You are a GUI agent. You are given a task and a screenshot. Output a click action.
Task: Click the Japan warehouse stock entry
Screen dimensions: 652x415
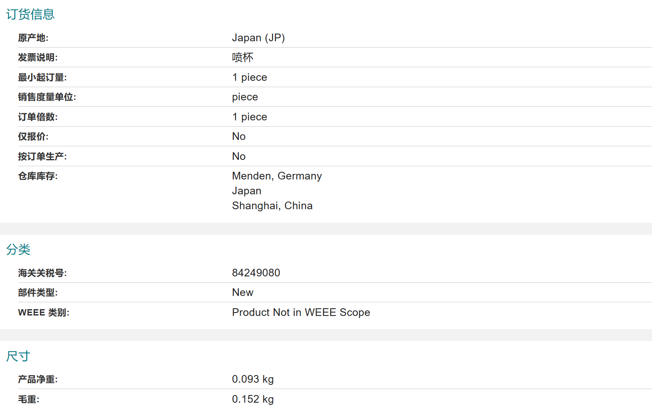point(247,191)
